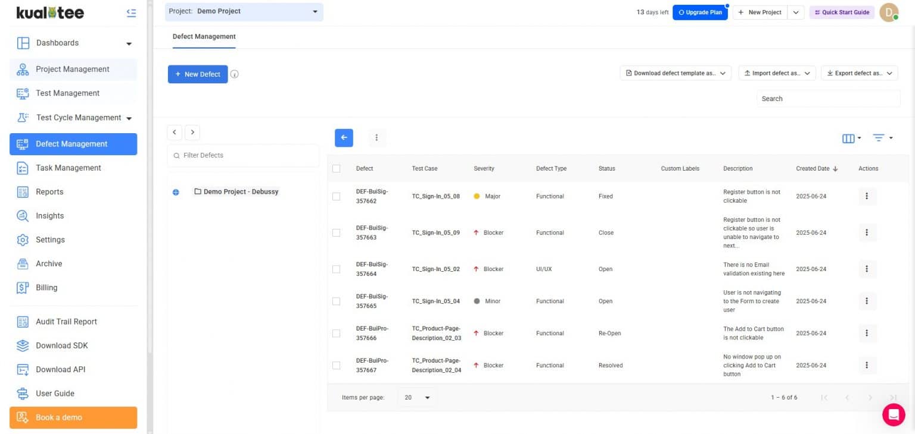
Task: Open the Project selector dropdown
Action: (x=244, y=11)
